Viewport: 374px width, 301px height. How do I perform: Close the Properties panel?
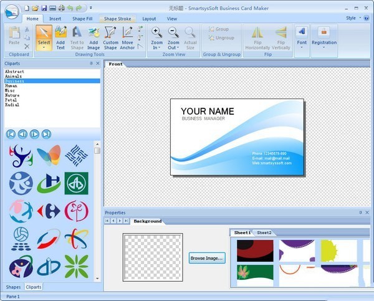click(x=367, y=213)
